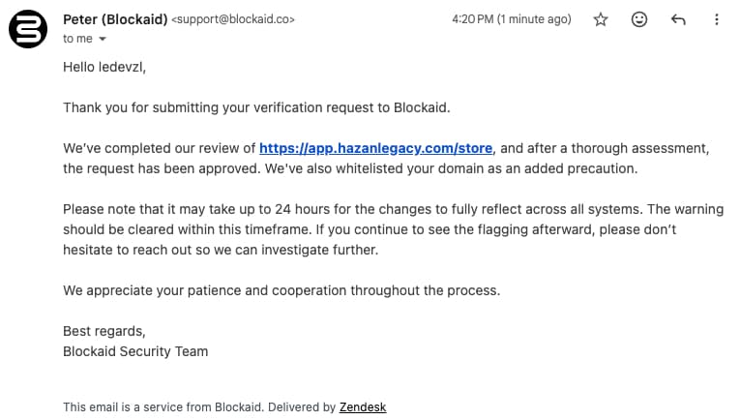The height and width of the screenshot is (420, 740).
Task: Click the "Best regards," closing line
Action: 101,331
